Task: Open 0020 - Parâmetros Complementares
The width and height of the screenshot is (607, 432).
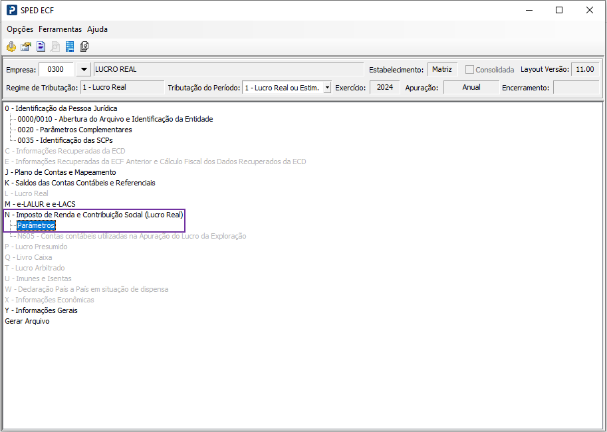Action: pos(74,130)
